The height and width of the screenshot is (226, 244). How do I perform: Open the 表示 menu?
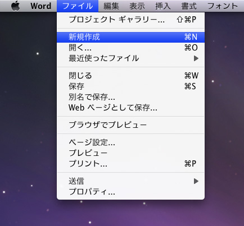point(137,6)
